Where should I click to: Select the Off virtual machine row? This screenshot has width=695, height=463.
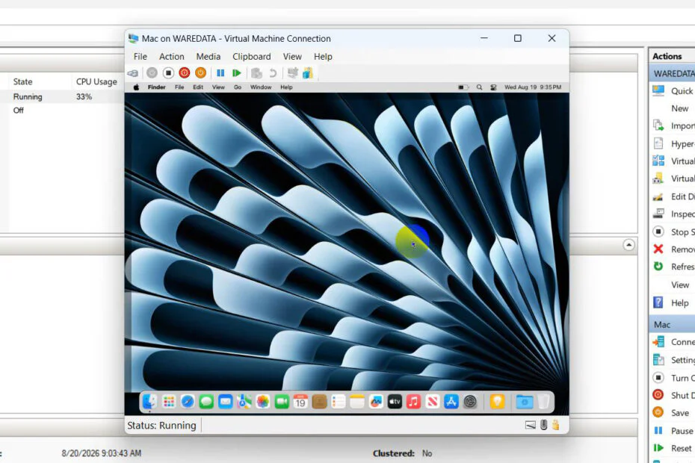point(62,111)
